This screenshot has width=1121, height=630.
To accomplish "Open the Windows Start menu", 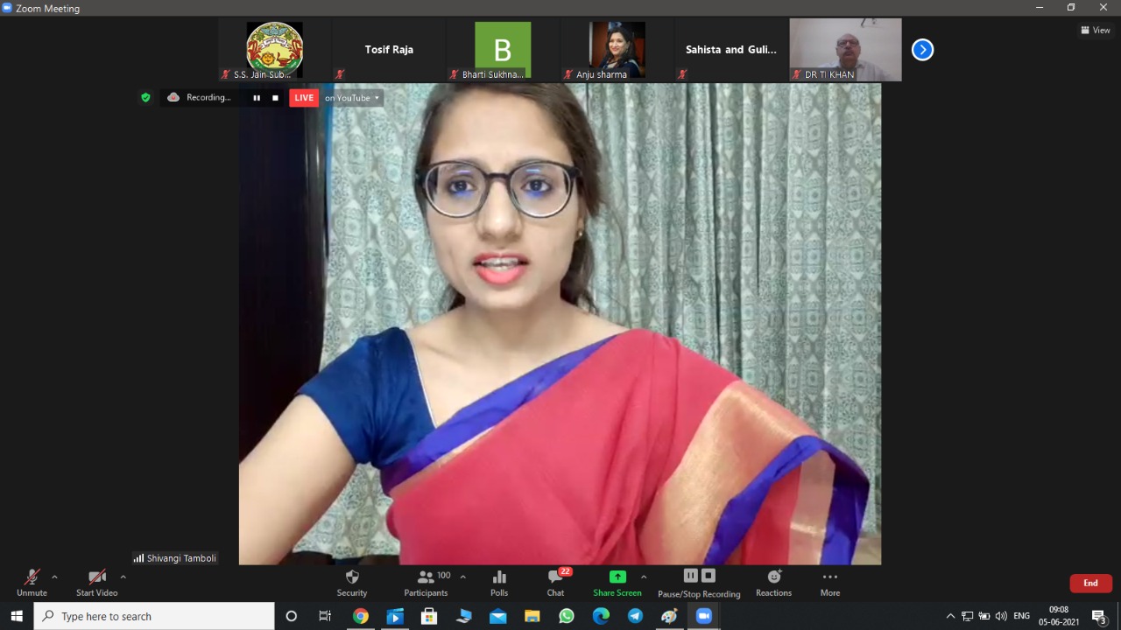I will coord(17,616).
